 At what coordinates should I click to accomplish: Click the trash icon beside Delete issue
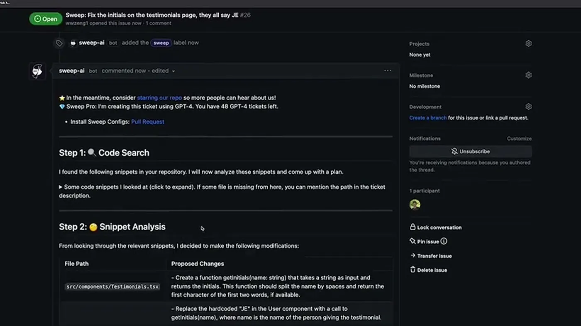coord(413,270)
